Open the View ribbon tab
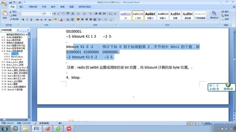The image size is (236, 132). (71, 7)
